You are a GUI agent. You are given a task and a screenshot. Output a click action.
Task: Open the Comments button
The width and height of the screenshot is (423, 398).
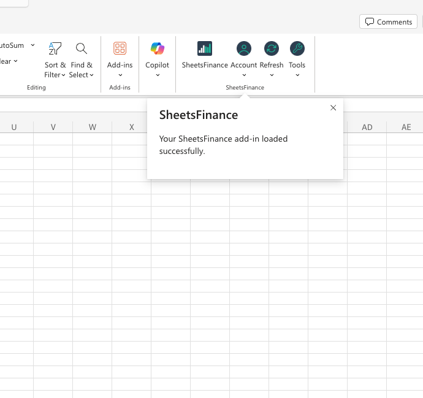388,21
